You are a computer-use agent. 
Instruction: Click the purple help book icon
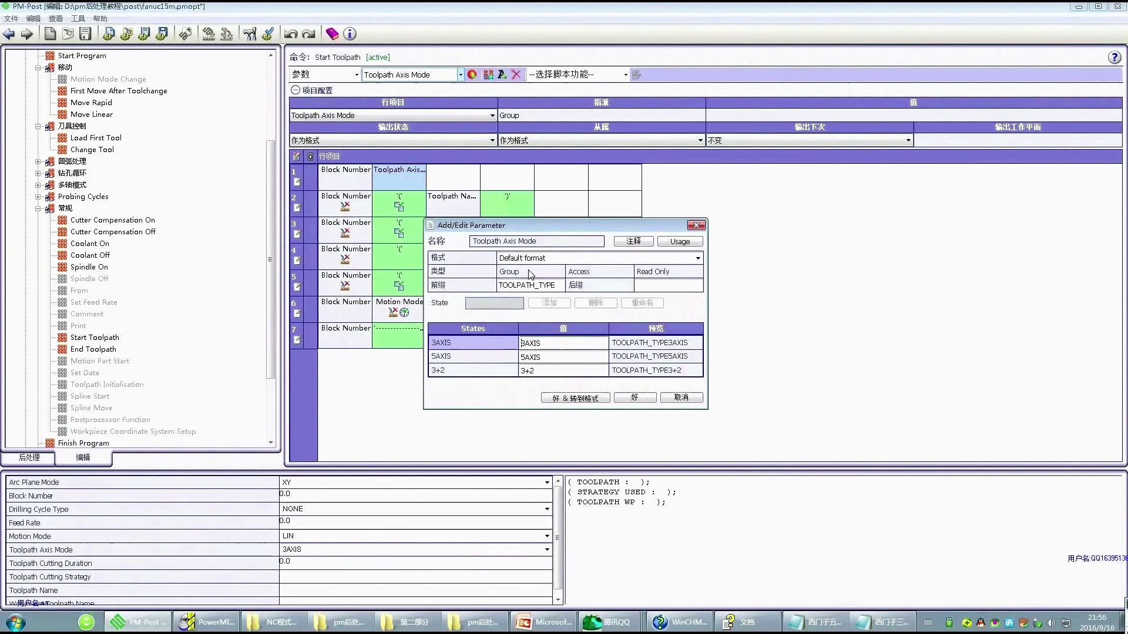click(332, 34)
